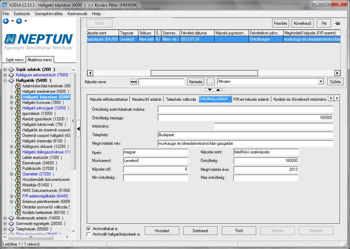Enable Archivált hallgatóképzések is checkbox
Viewport: 350px width, 249px height.
click(x=89, y=234)
